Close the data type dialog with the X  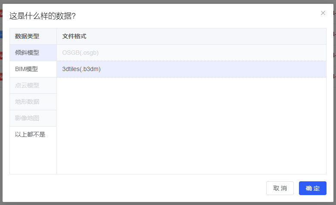[x=323, y=13]
